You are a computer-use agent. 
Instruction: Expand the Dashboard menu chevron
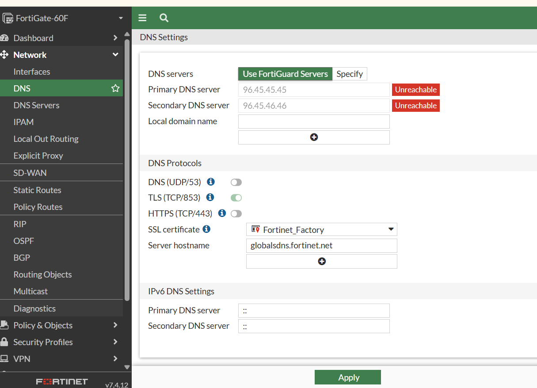[115, 38]
